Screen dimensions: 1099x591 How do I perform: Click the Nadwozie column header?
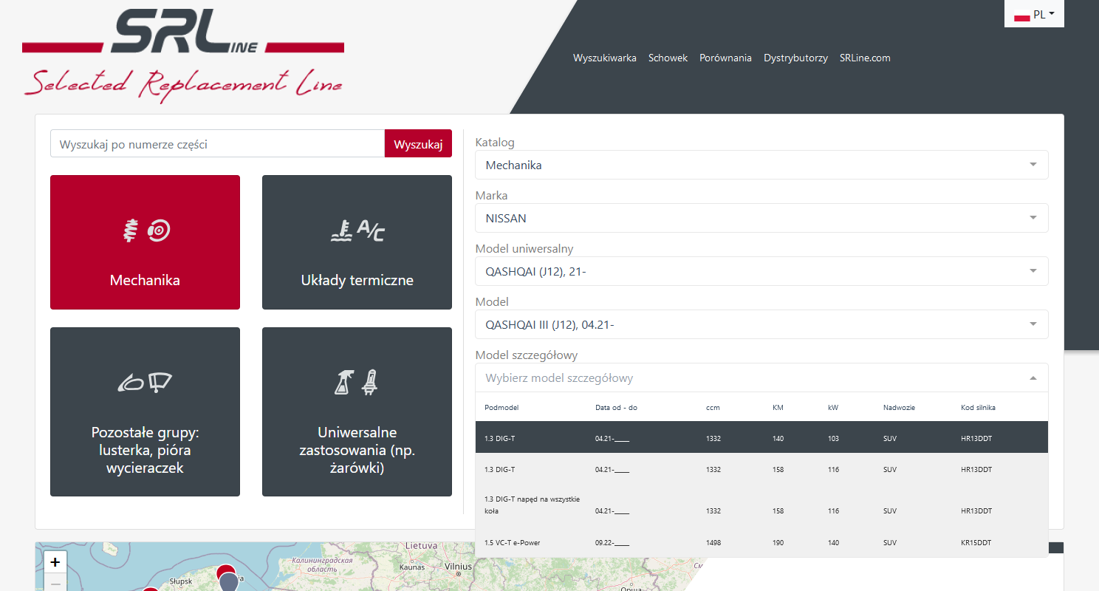[899, 408]
